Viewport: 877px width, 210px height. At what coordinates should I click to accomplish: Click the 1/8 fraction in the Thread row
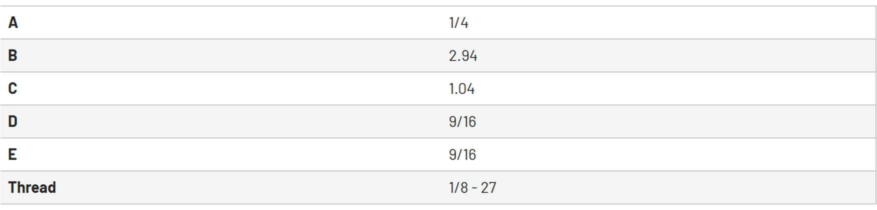tap(459, 188)
